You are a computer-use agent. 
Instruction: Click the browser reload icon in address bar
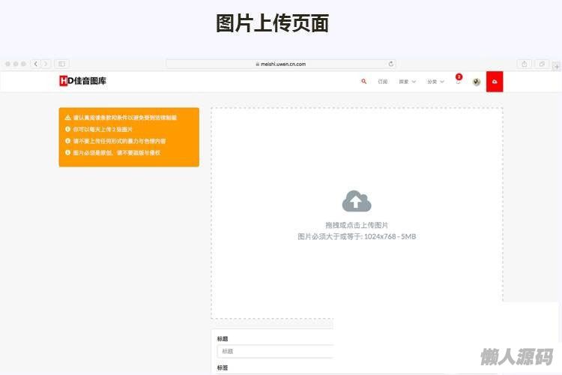tap(390, 64)
